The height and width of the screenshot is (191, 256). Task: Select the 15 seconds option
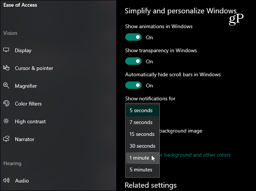click(x=142, y=134)
